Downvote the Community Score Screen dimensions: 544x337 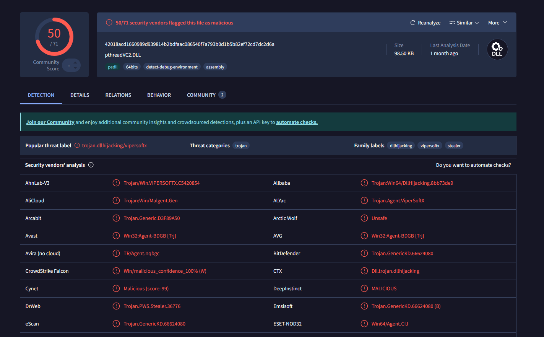[x=75, y=68]
